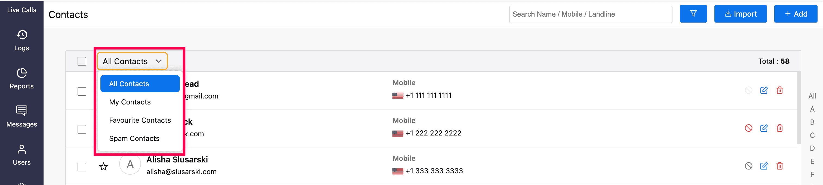Star Alisha Slusarski as favourite
Screen dimensions: 823x185
point(103,166)
